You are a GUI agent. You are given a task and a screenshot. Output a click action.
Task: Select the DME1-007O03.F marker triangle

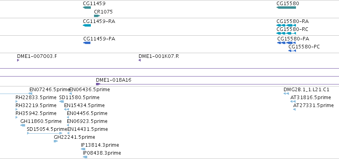[x=18, y=60]
